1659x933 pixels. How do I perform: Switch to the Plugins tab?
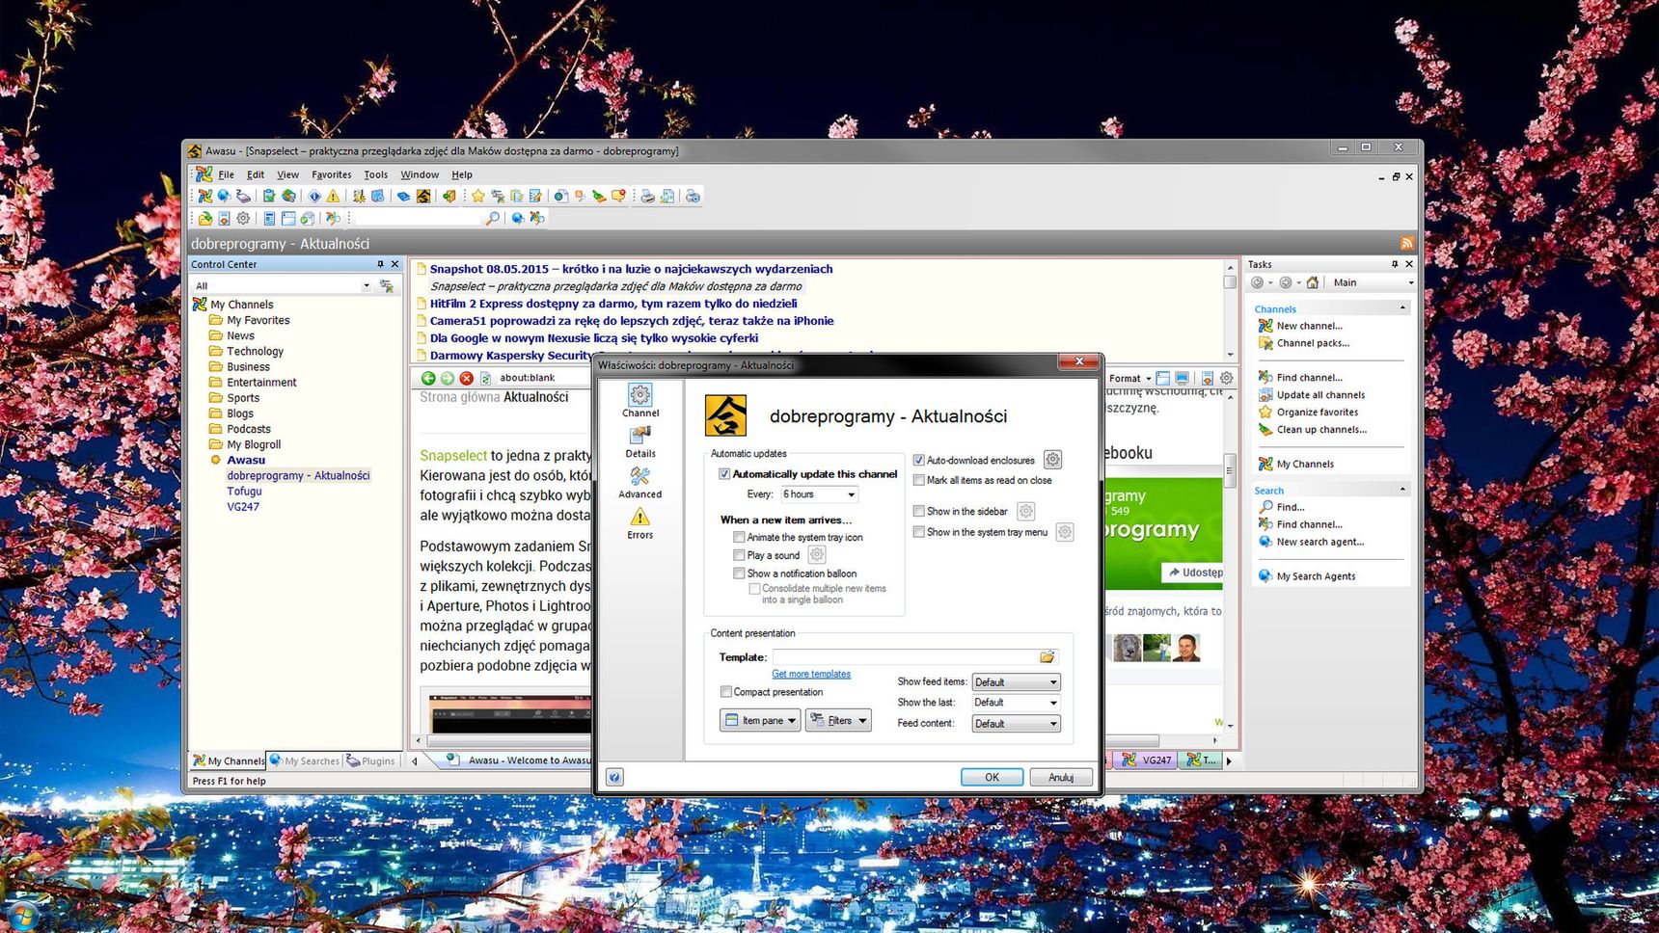point(371,760)
